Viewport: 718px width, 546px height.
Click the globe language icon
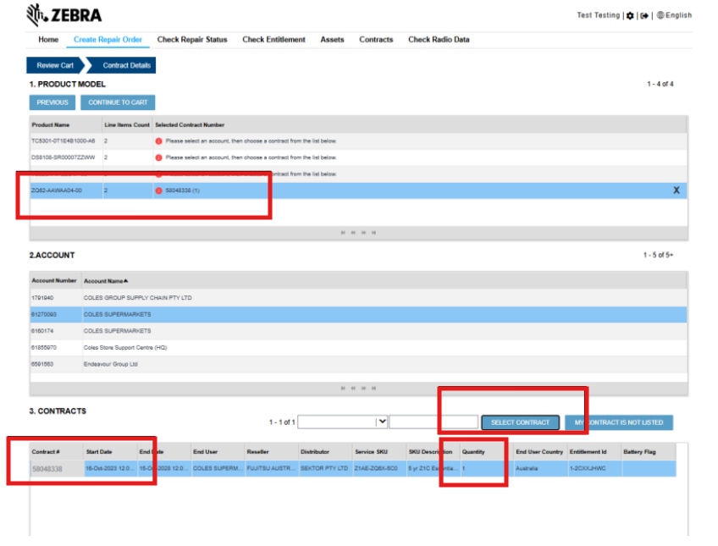click(x=660, y=15)
